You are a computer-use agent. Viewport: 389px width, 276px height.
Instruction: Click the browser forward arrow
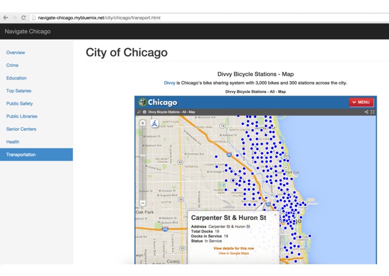point(15,17)
